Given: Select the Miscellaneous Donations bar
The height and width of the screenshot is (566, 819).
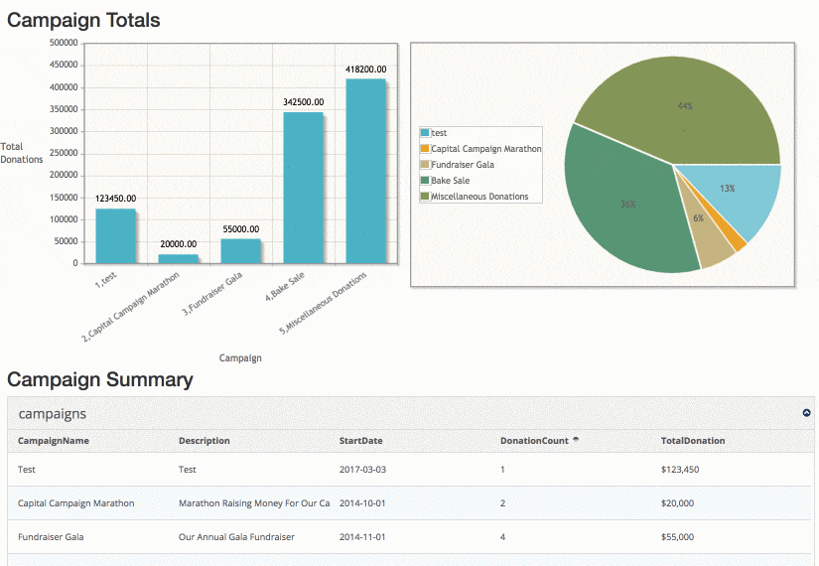Looking at the screenshot, I should pyautogui.click(x=366, y=171).
